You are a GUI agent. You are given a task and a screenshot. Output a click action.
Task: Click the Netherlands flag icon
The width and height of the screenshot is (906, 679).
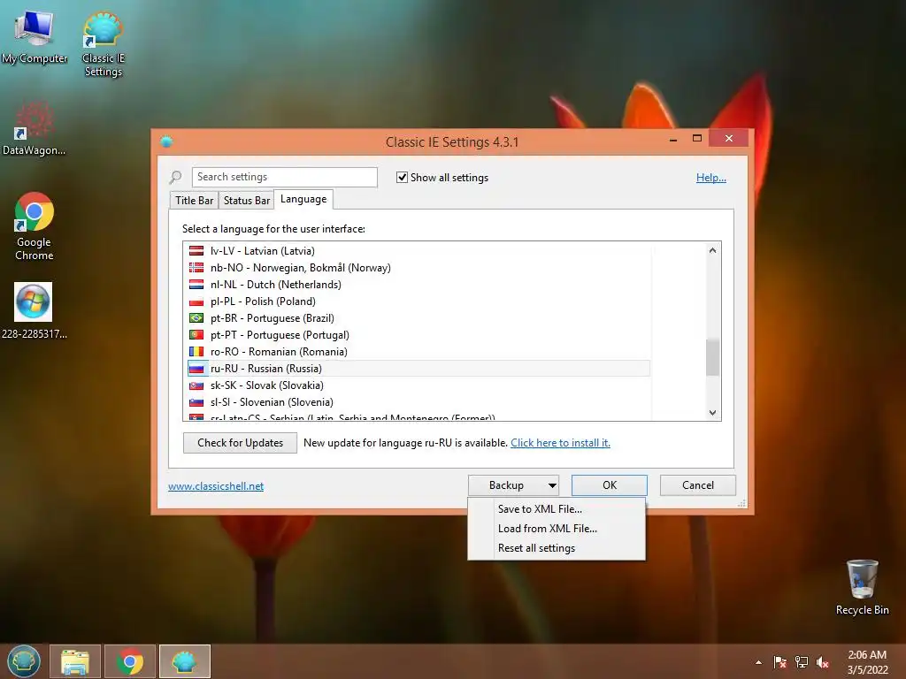click(196, 285)
